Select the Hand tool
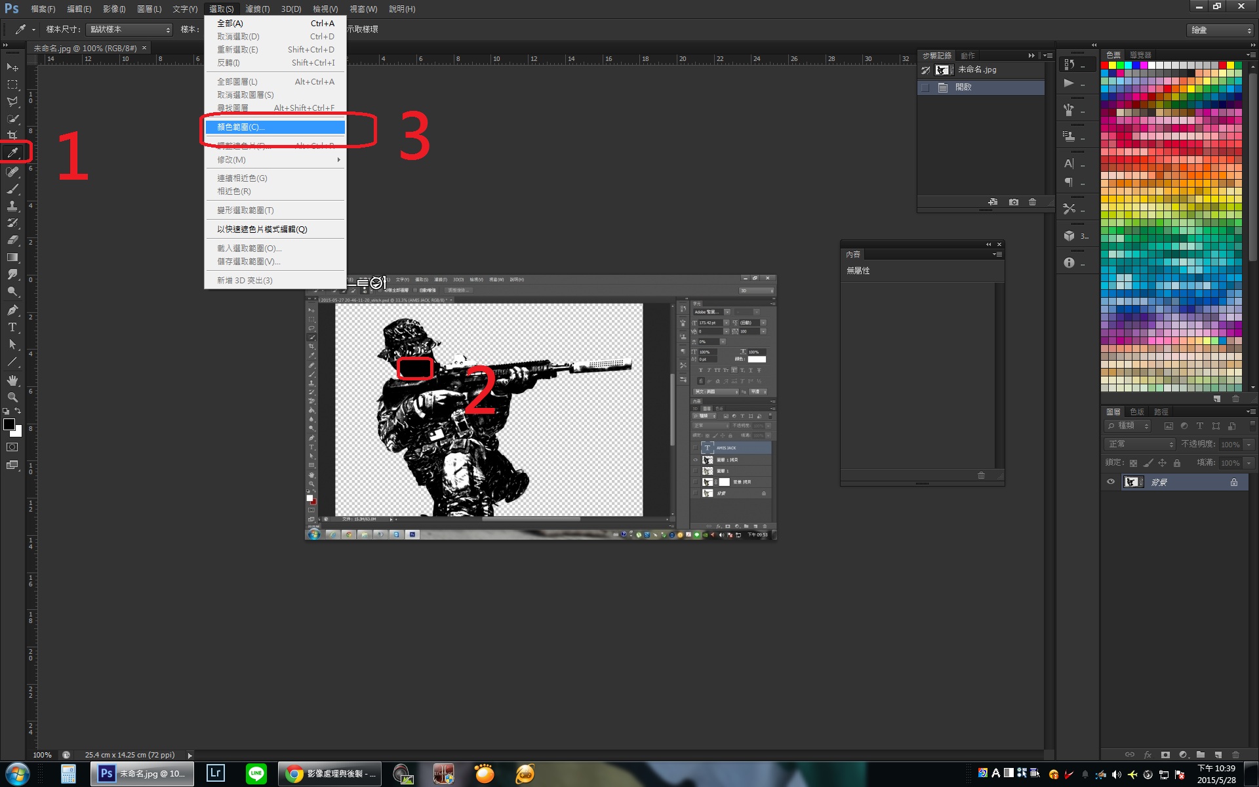Image resolution: width=1259 pixels, height=787 pixels. [x=12, y=380]
